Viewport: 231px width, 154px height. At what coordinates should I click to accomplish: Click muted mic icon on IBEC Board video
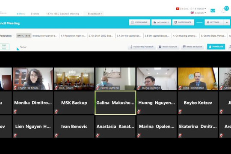56,88
